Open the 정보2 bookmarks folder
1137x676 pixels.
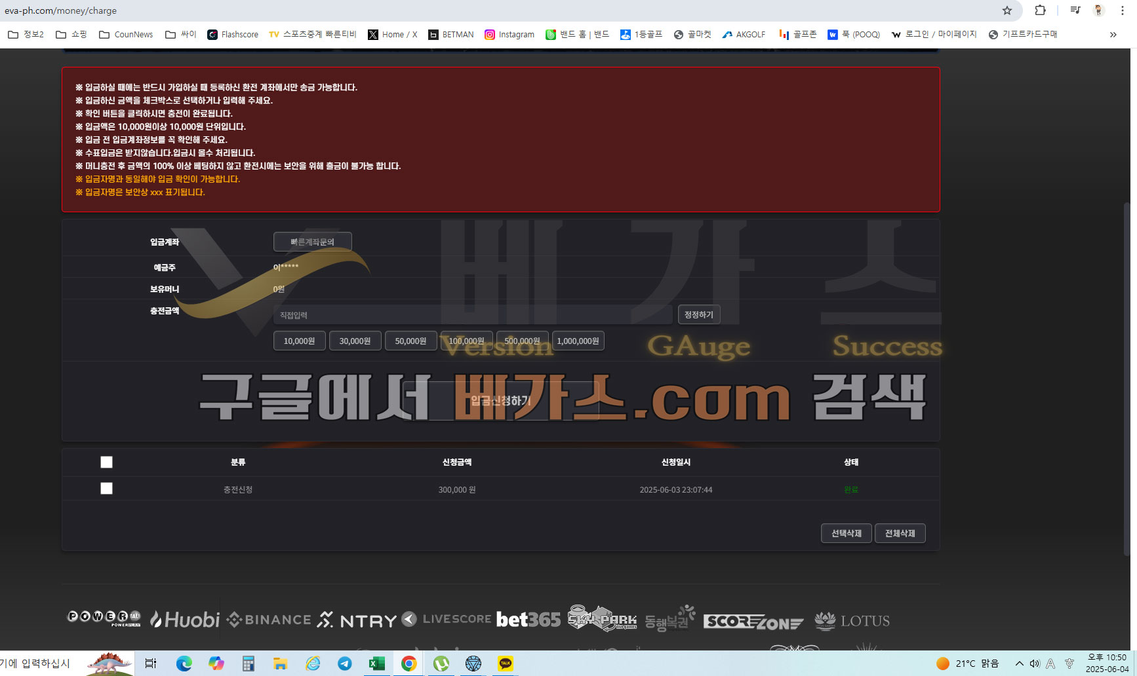pos(26,35)
